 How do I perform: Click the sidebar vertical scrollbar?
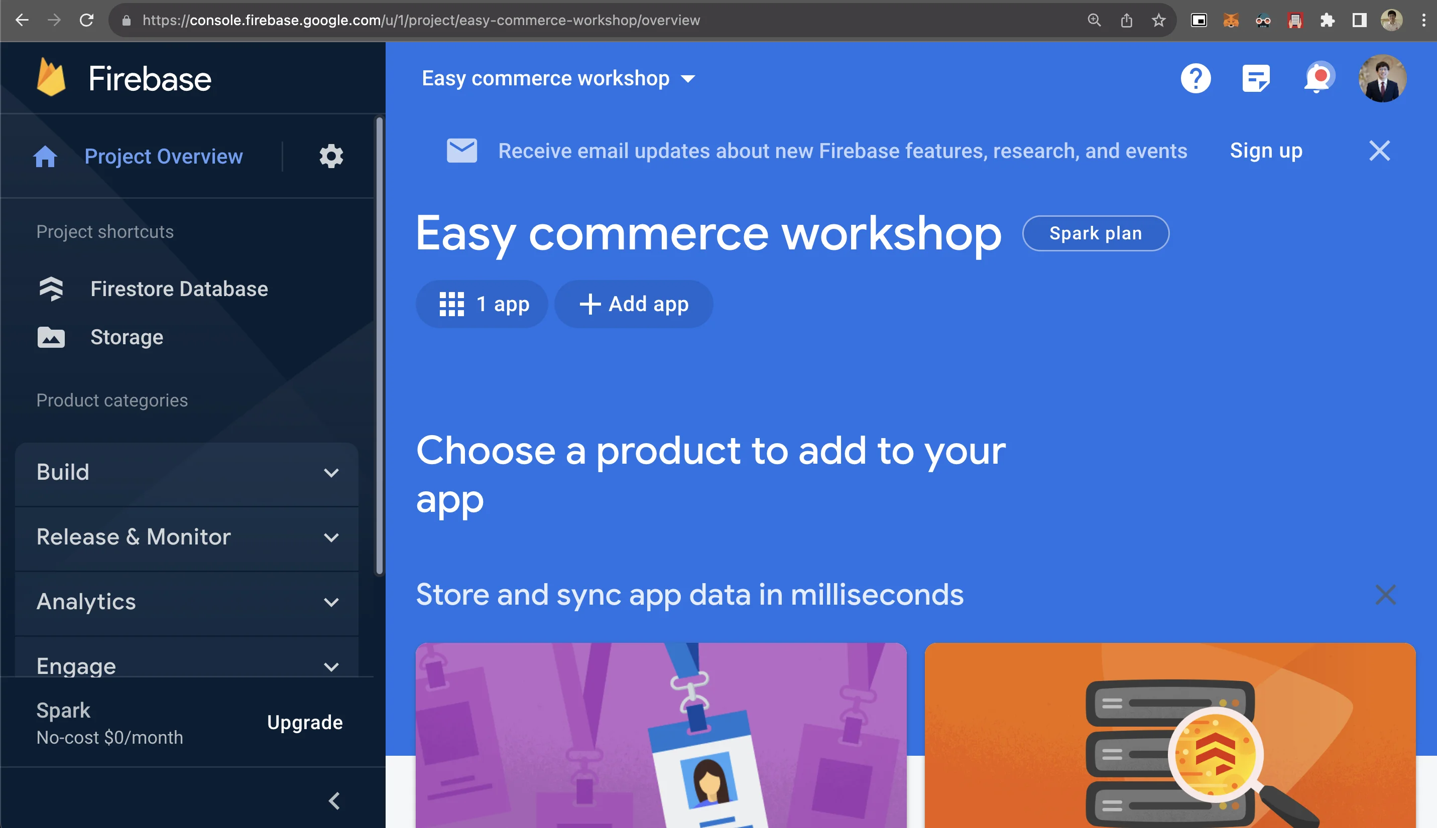[380, 346]
